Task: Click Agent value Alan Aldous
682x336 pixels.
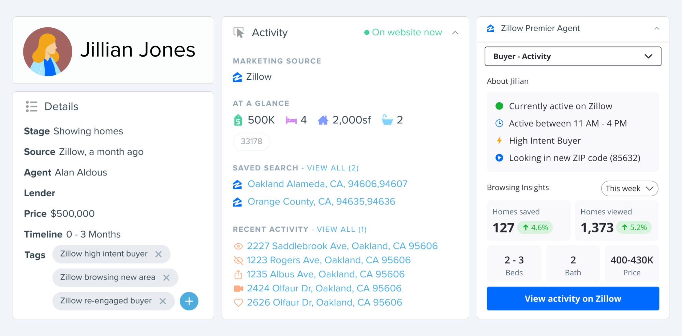Action: coord(81,172)
